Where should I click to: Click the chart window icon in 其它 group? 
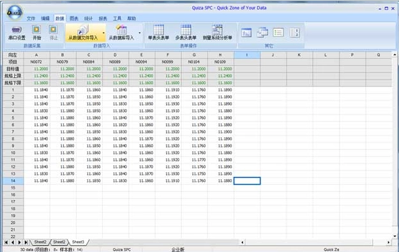pyautogui.click(x=246, y=32)
